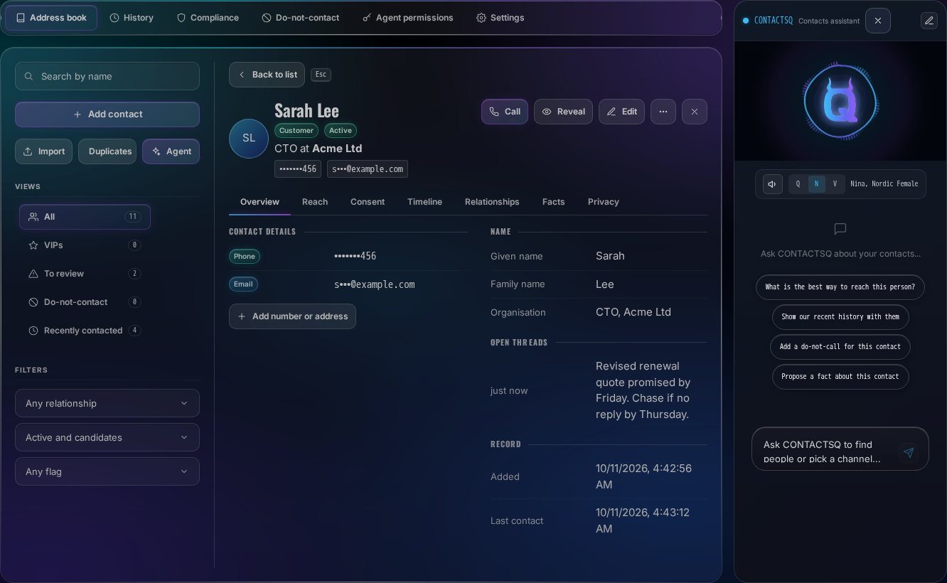Edit the Sarah Lee contact
This screenshot has height=583, width=947.
pyautogui.click(x=621, y=112)
